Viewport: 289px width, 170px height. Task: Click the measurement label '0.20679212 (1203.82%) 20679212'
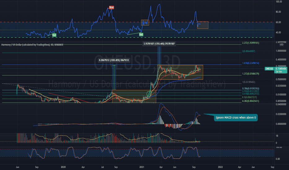(114, 60)
